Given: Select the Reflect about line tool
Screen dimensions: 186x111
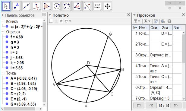Looking at the screenshot, I should (x=87, y=6).
